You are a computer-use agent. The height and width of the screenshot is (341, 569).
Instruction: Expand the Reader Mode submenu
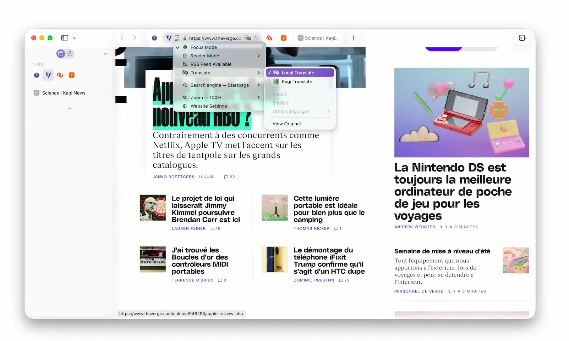219,56
